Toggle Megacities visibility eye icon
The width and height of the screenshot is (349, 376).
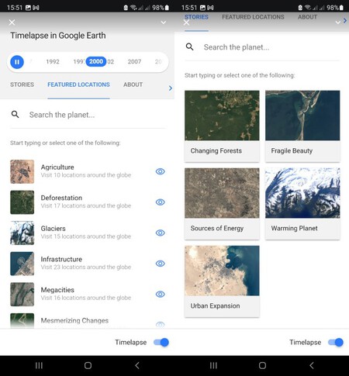click(161, 294)
